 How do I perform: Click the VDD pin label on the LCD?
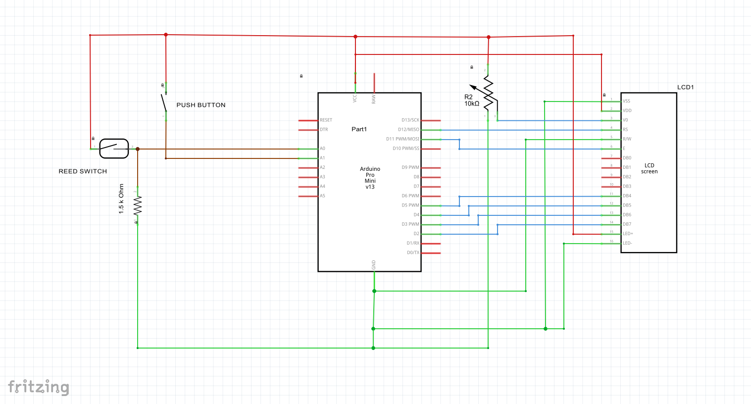tap(627, 110)
